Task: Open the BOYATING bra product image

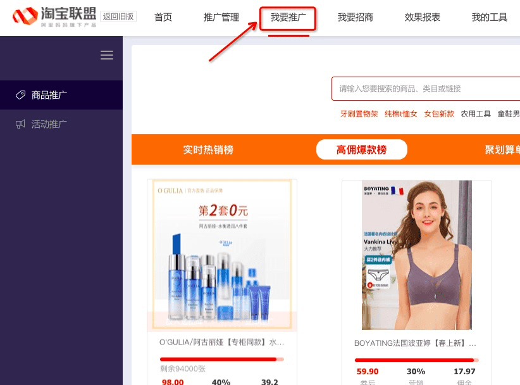Action: point(416,255)
